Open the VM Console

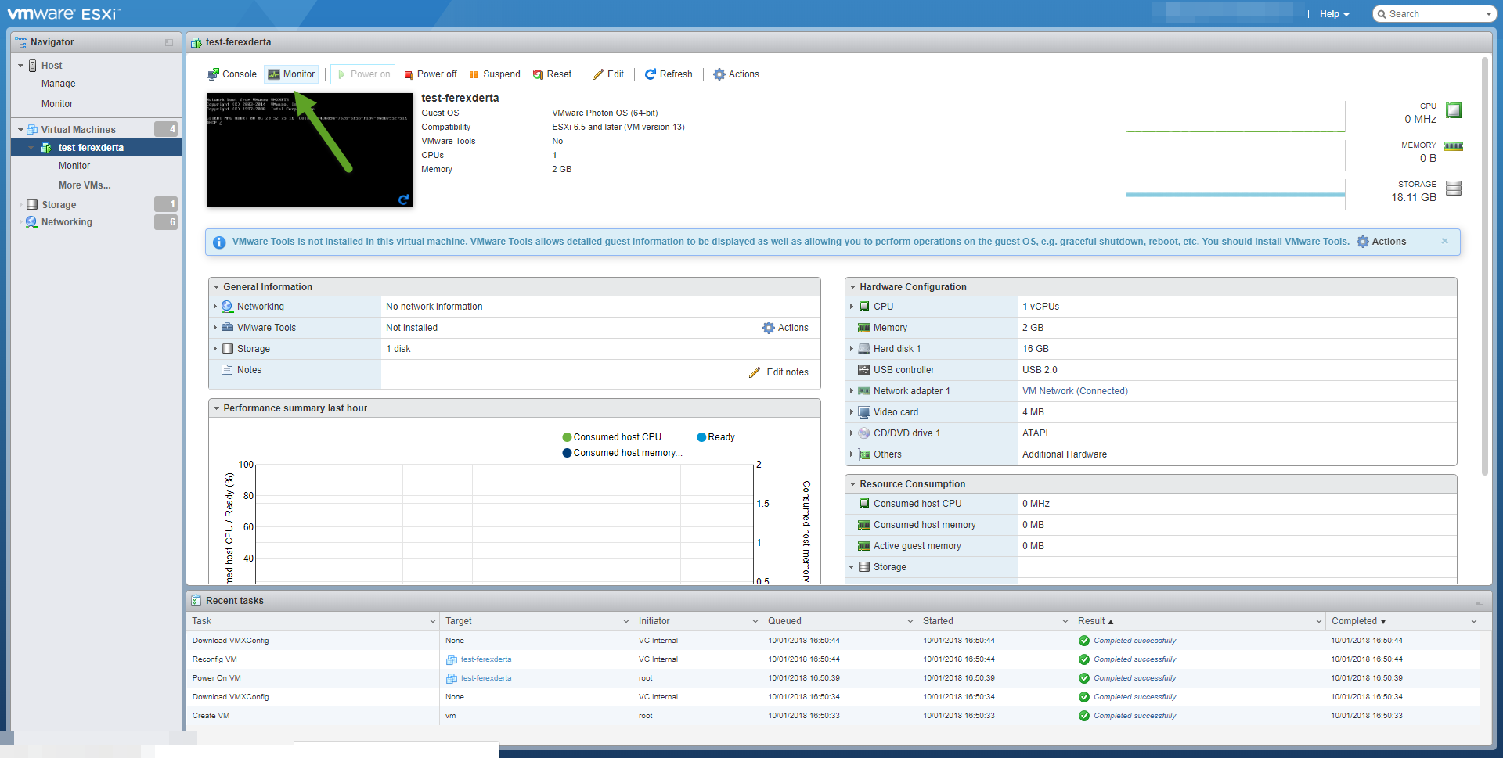232,74
